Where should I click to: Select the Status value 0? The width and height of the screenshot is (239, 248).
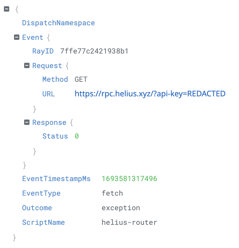pyautogui.click(x=77, y=136)
